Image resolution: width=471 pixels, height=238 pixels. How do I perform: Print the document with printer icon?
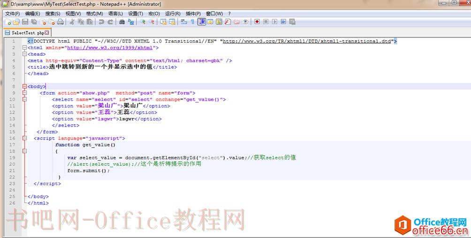point(61,22)
